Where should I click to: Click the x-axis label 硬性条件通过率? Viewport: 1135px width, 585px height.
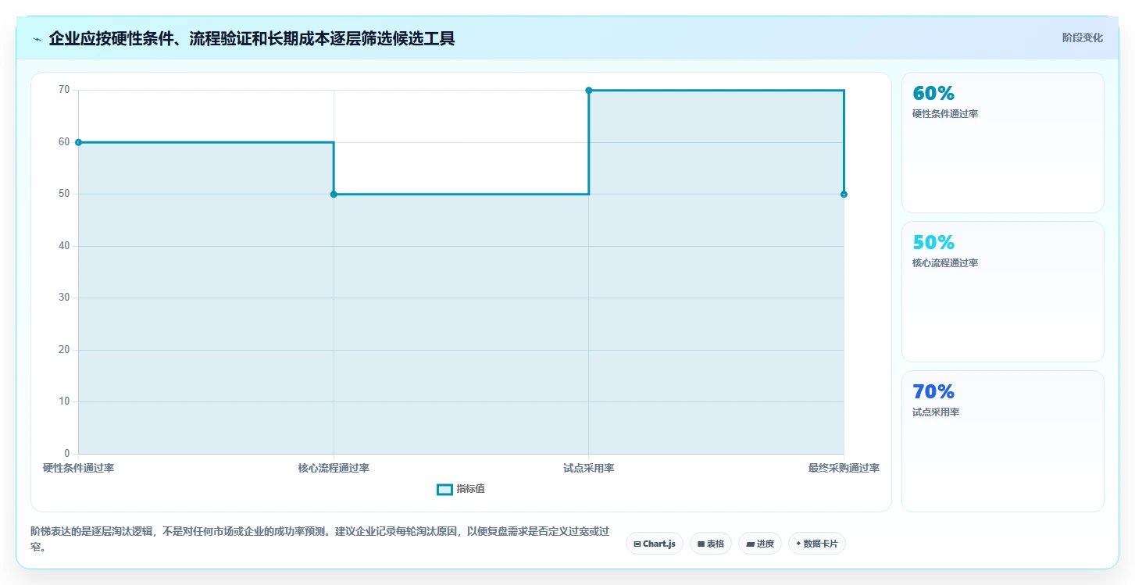coord(78,468)
